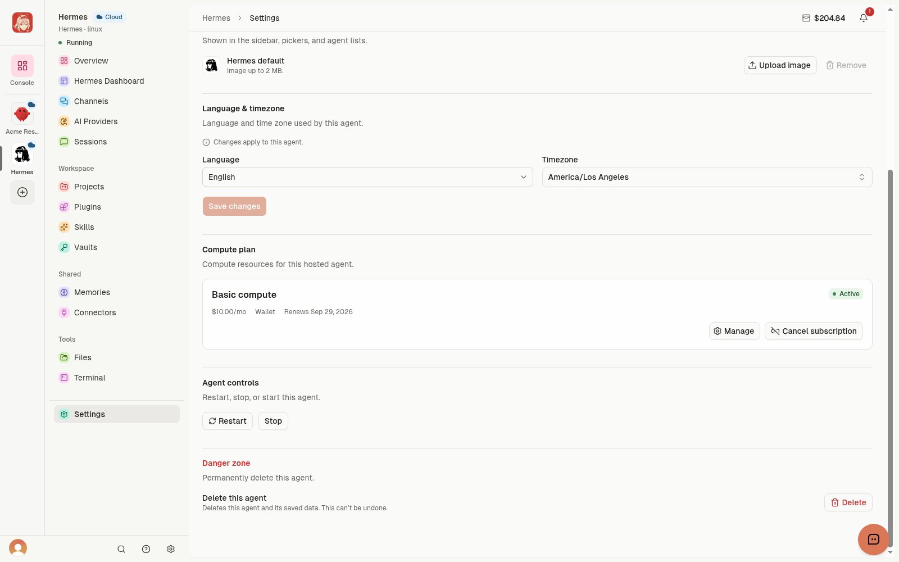
Task: Click the Active status badge
Action: point(846,294)
